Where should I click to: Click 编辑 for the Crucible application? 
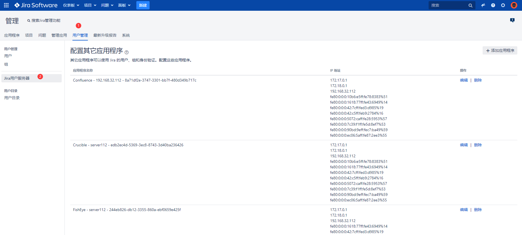464,145
